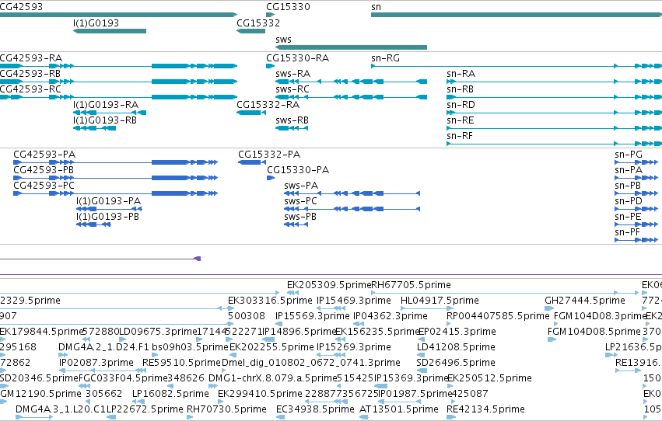
Task: Click the CG15330 gene label
Action: coord(288,7)
